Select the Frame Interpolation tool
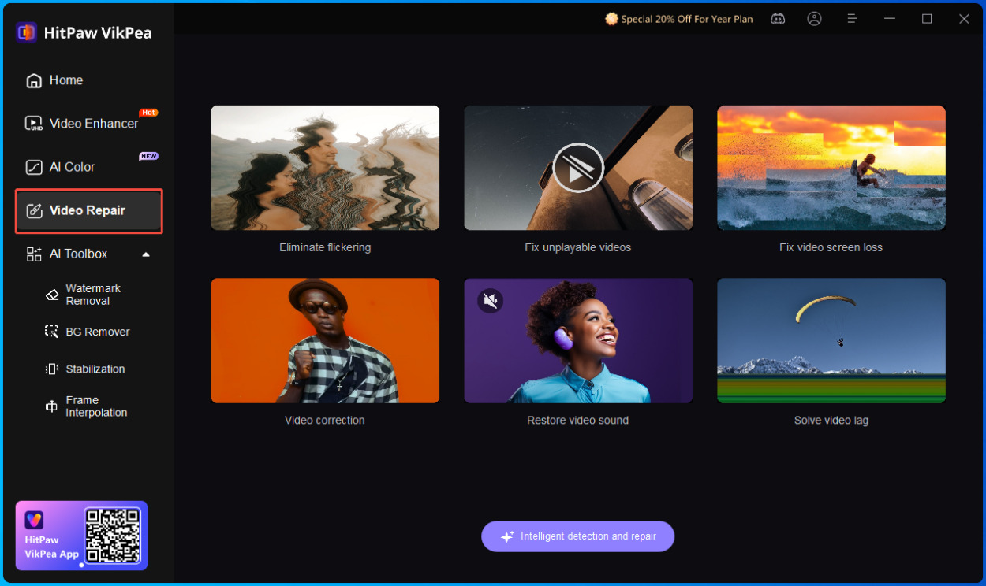The width and height of the screenshot is (986, 586). coord(95,406)
